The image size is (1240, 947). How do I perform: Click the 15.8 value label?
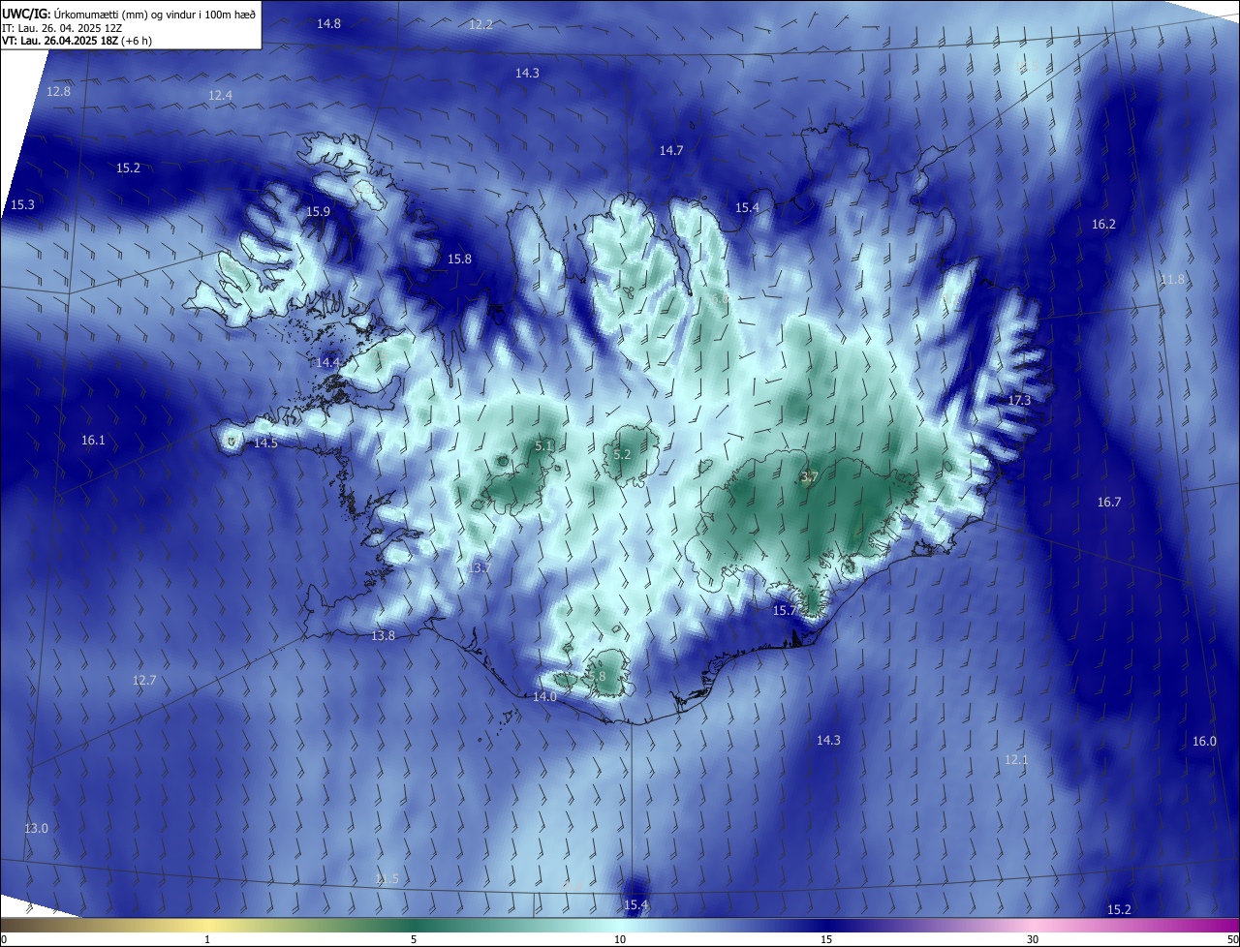459,259
